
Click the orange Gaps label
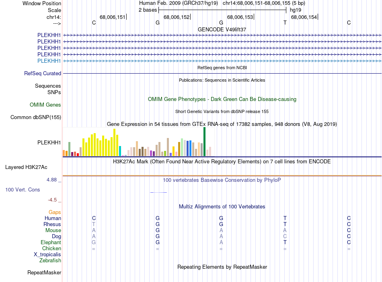(55, 212)
